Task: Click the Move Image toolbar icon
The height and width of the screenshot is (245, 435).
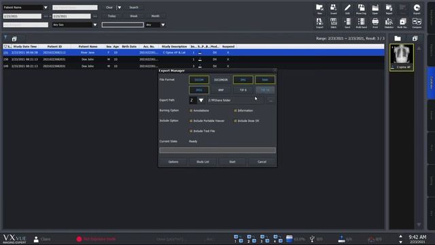Action: (361, 9)
